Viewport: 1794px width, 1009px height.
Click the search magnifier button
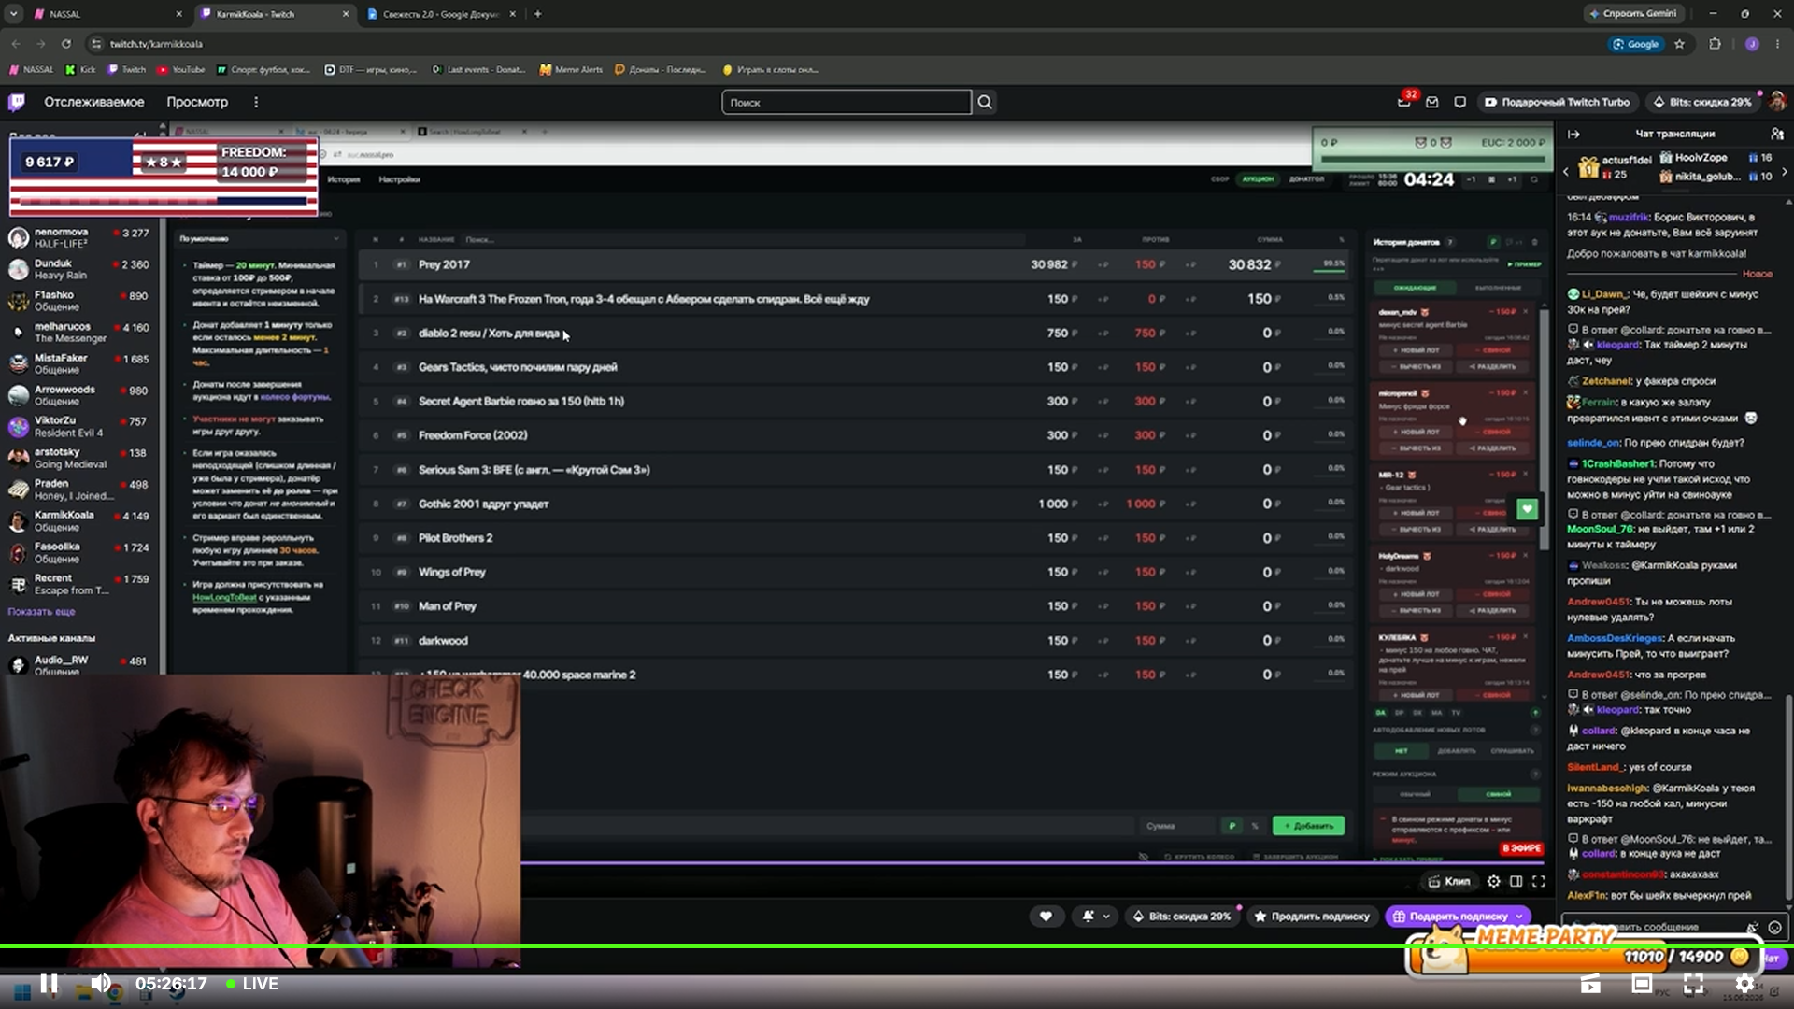(985, 102)
